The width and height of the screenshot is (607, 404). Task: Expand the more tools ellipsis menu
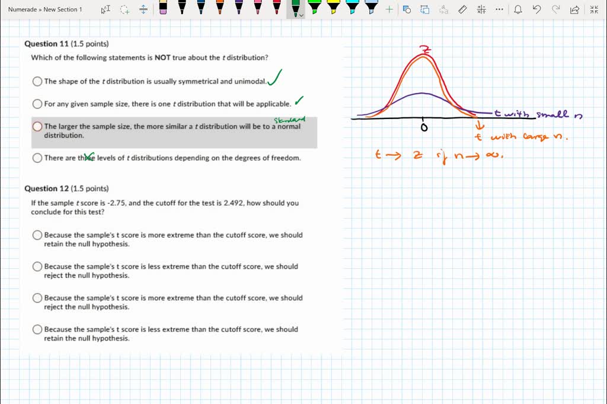click(x=499, y=9)
